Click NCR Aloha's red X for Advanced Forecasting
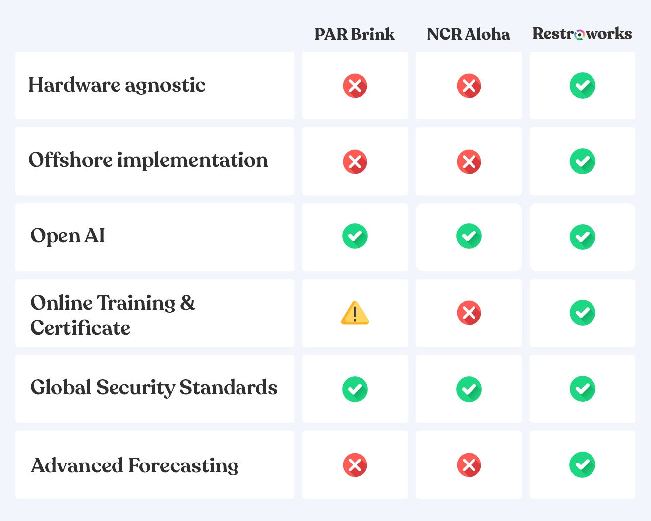 469,465
